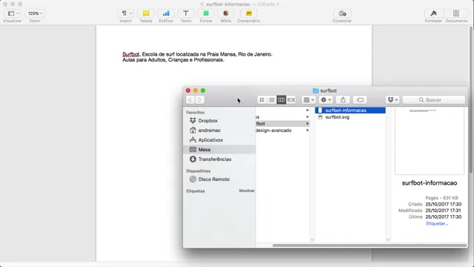
Task: Click the surfbot-informacao preview thumbnail
Action: click(x=430, y=141)
